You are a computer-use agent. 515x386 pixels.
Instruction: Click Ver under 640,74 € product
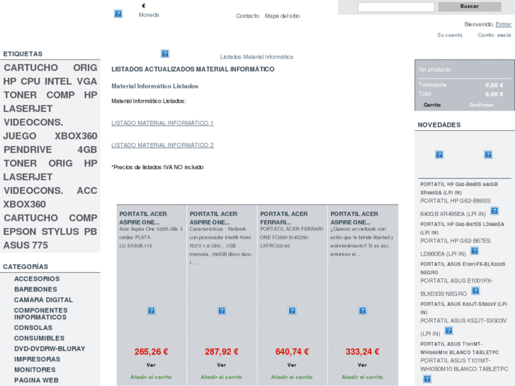292,365
